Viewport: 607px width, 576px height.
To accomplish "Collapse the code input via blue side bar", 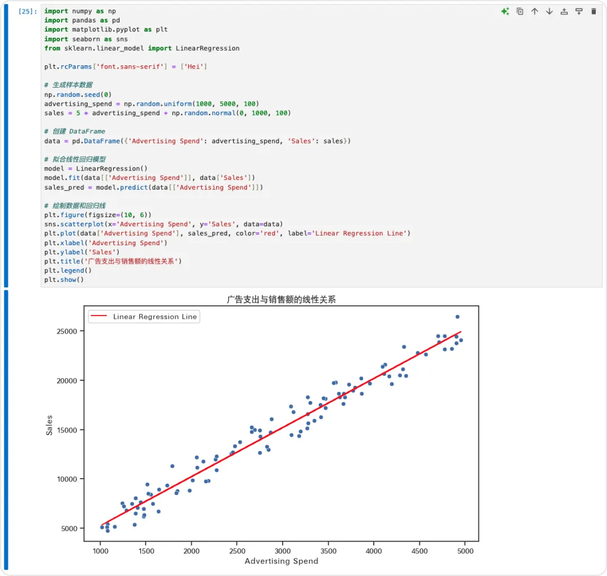I will (6, 145).
